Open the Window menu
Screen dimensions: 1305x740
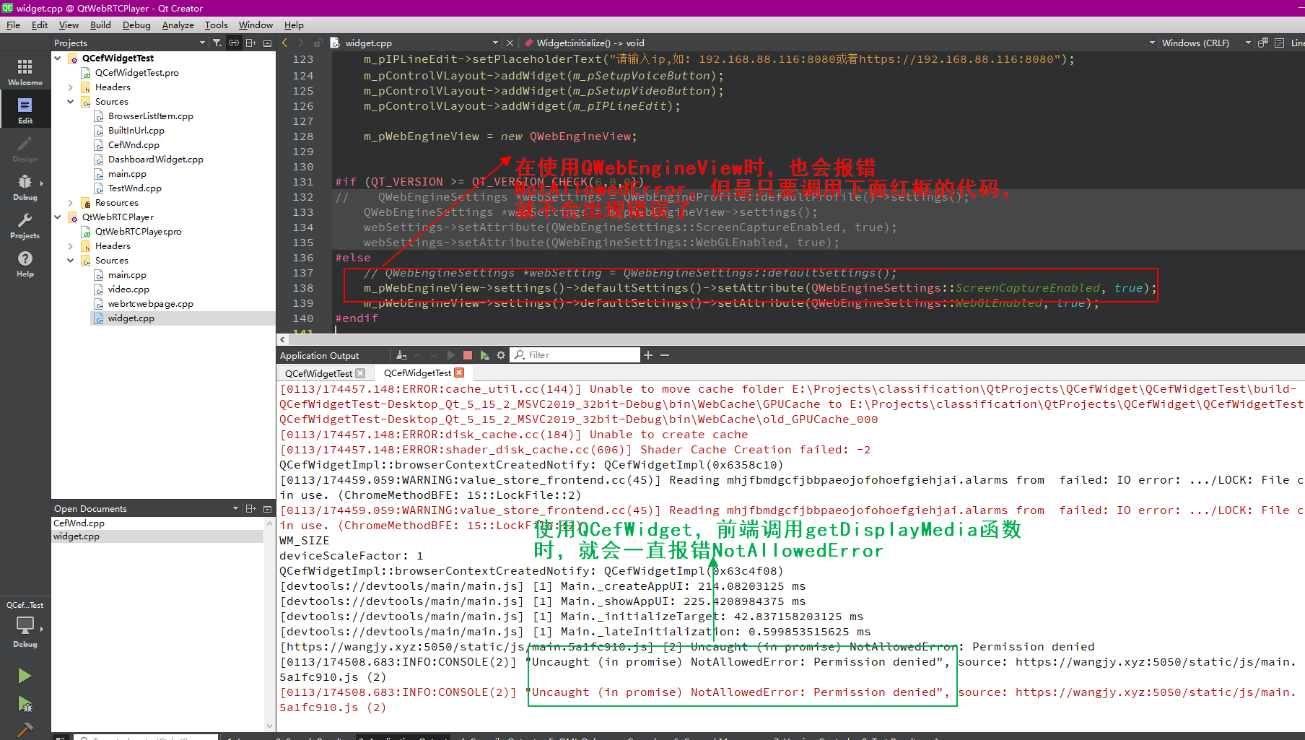click(256, 25)
